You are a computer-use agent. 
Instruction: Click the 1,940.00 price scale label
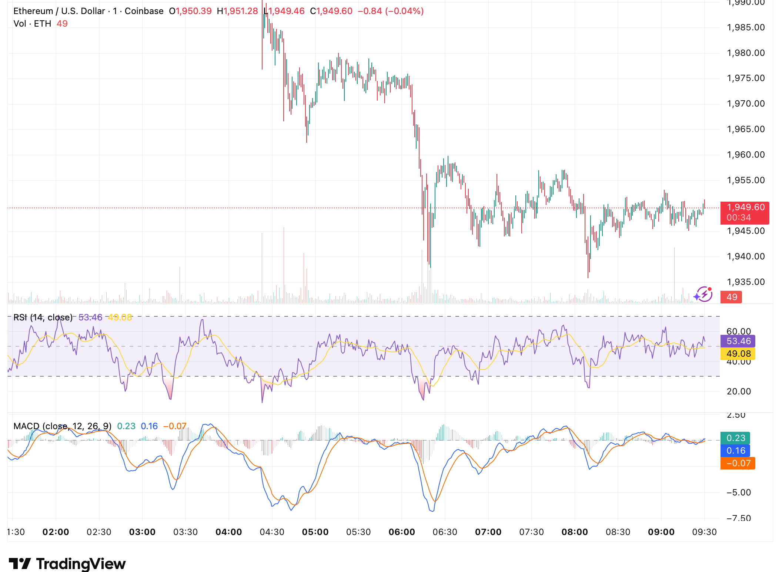tap(746, 256)
